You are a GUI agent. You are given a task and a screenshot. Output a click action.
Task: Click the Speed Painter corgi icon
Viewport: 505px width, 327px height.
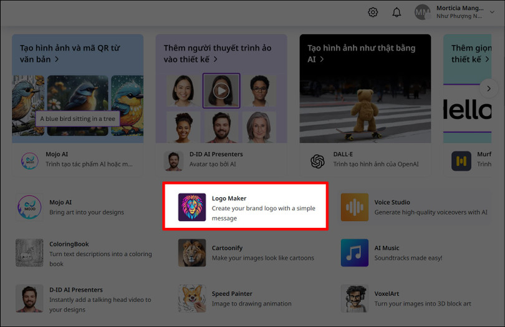[x=192, y=298]
